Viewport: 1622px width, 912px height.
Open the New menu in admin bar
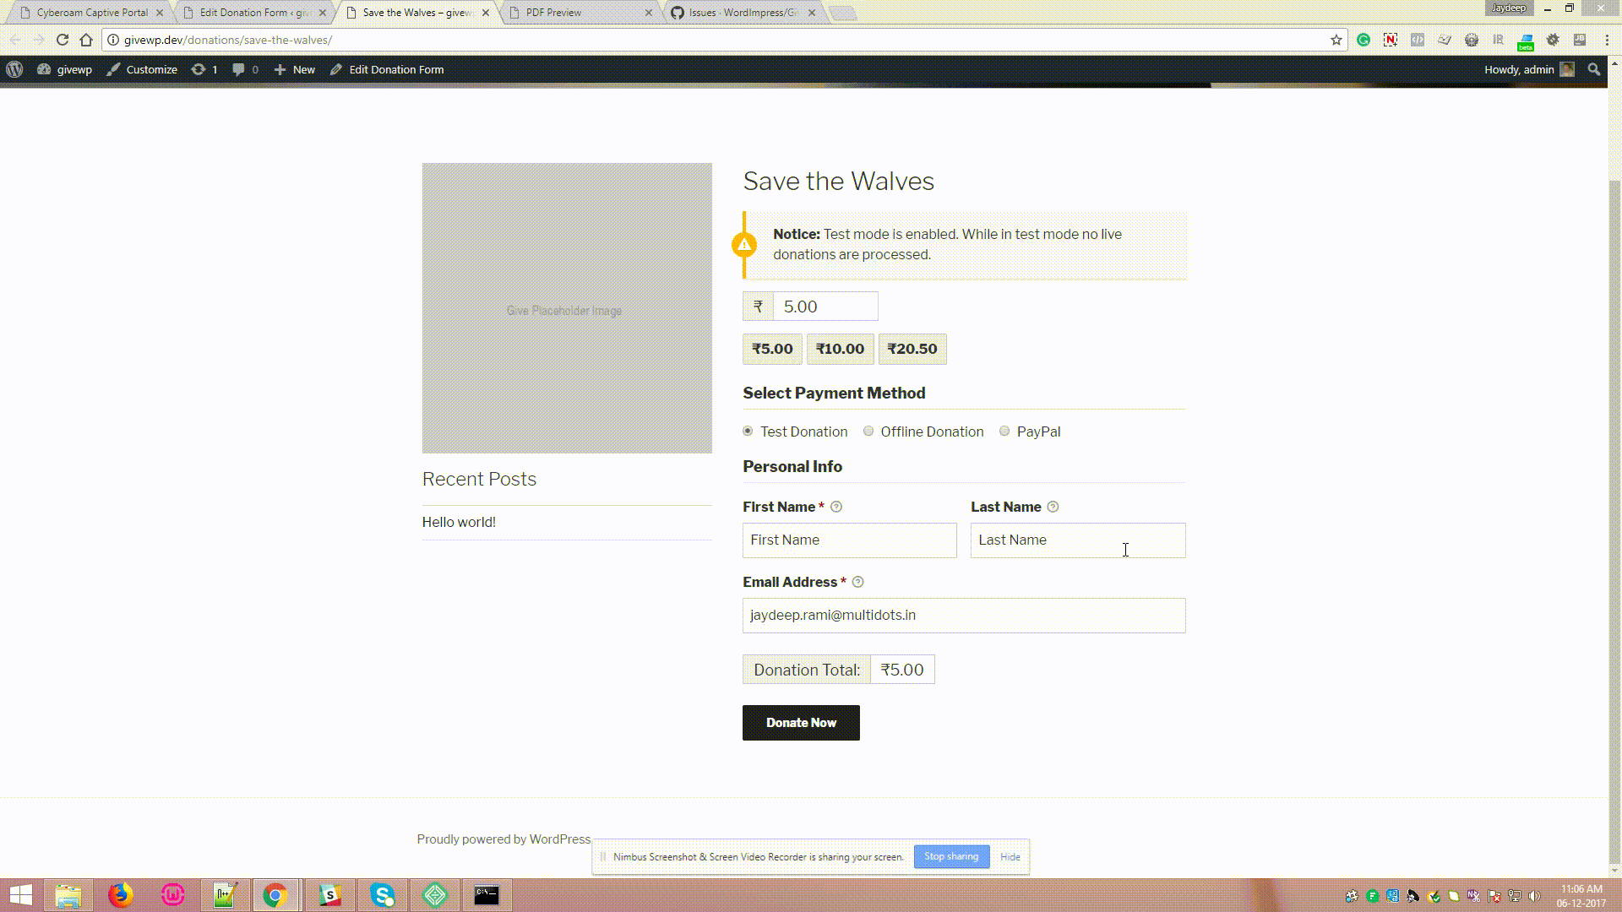click(x=294, y=70)
